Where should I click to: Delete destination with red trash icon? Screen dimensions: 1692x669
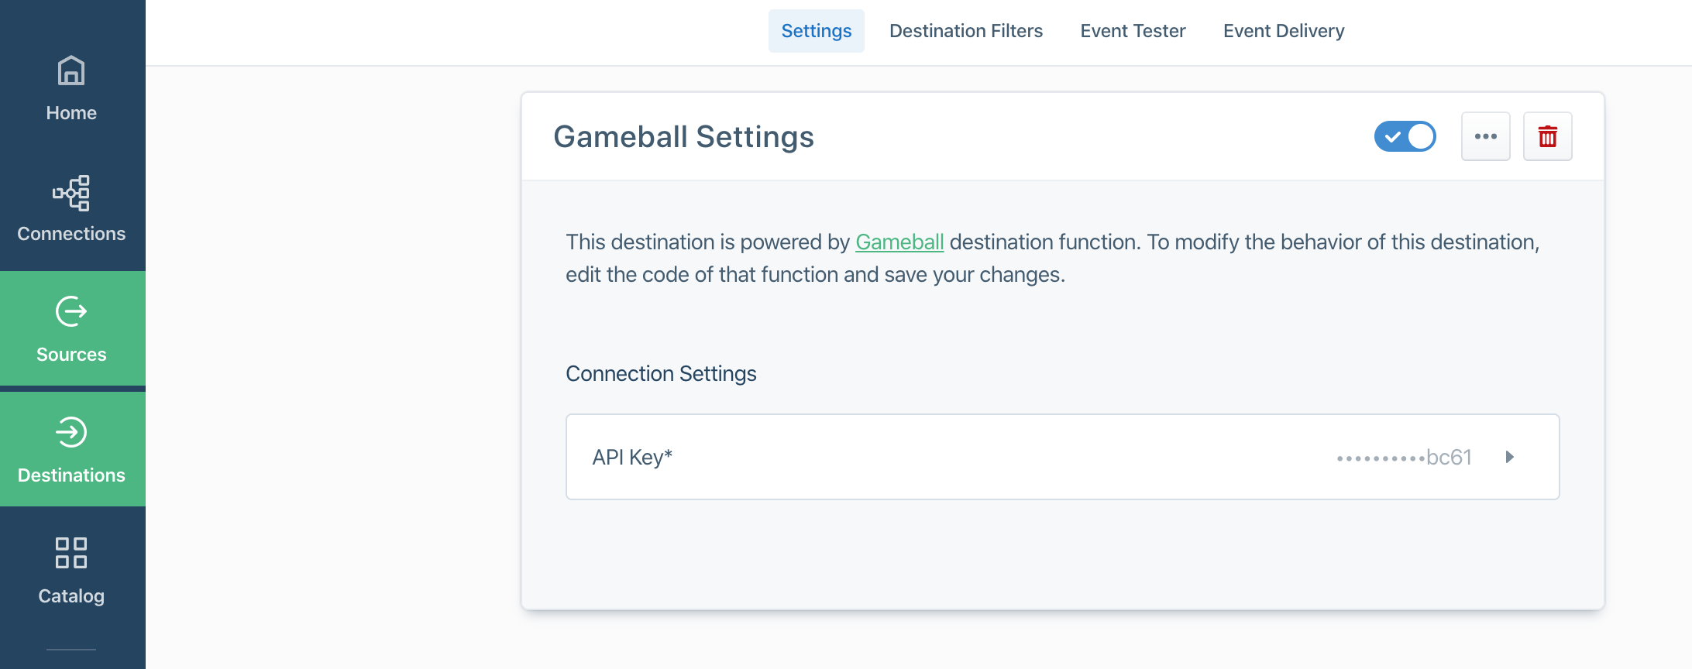1547,137
